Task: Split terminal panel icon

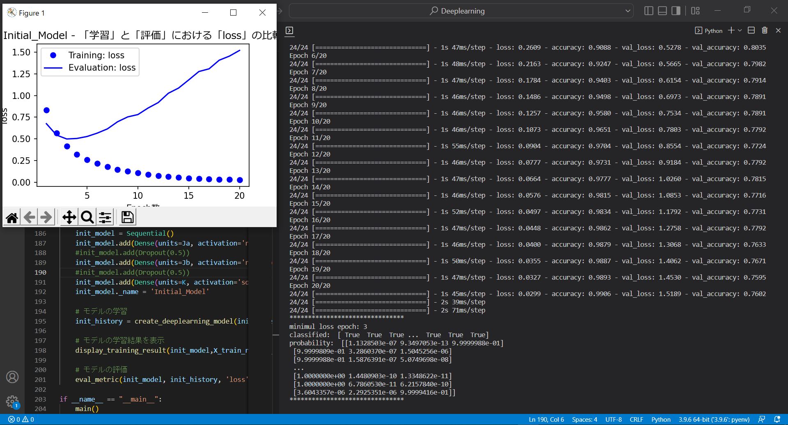Action: (751, 30)
